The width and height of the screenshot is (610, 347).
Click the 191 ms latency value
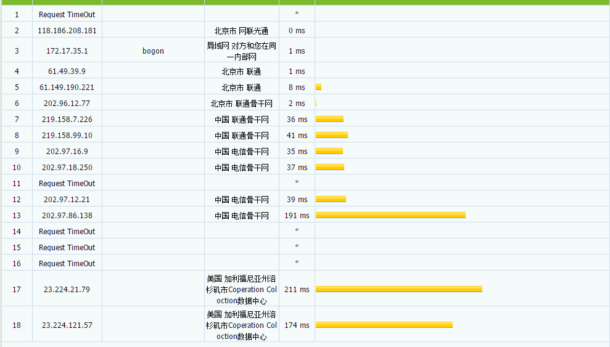click(297, 215)
